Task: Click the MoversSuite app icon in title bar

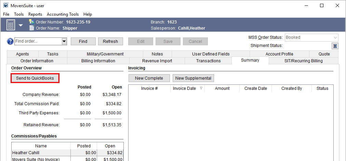Action: pos(6,5)
